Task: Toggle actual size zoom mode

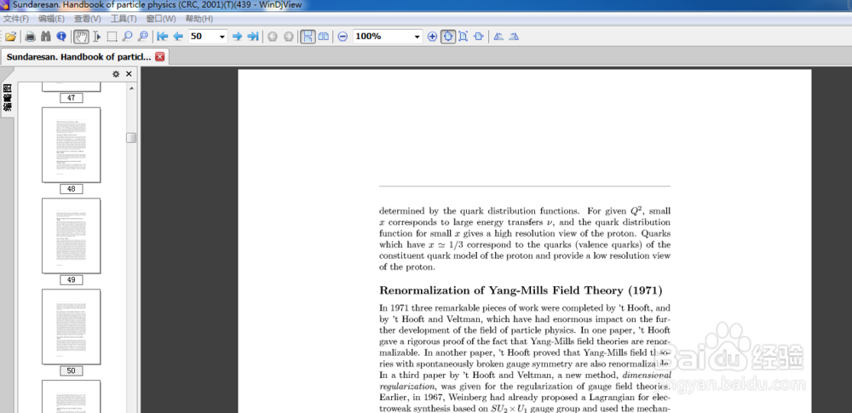Action: click(x=448, y=37)
